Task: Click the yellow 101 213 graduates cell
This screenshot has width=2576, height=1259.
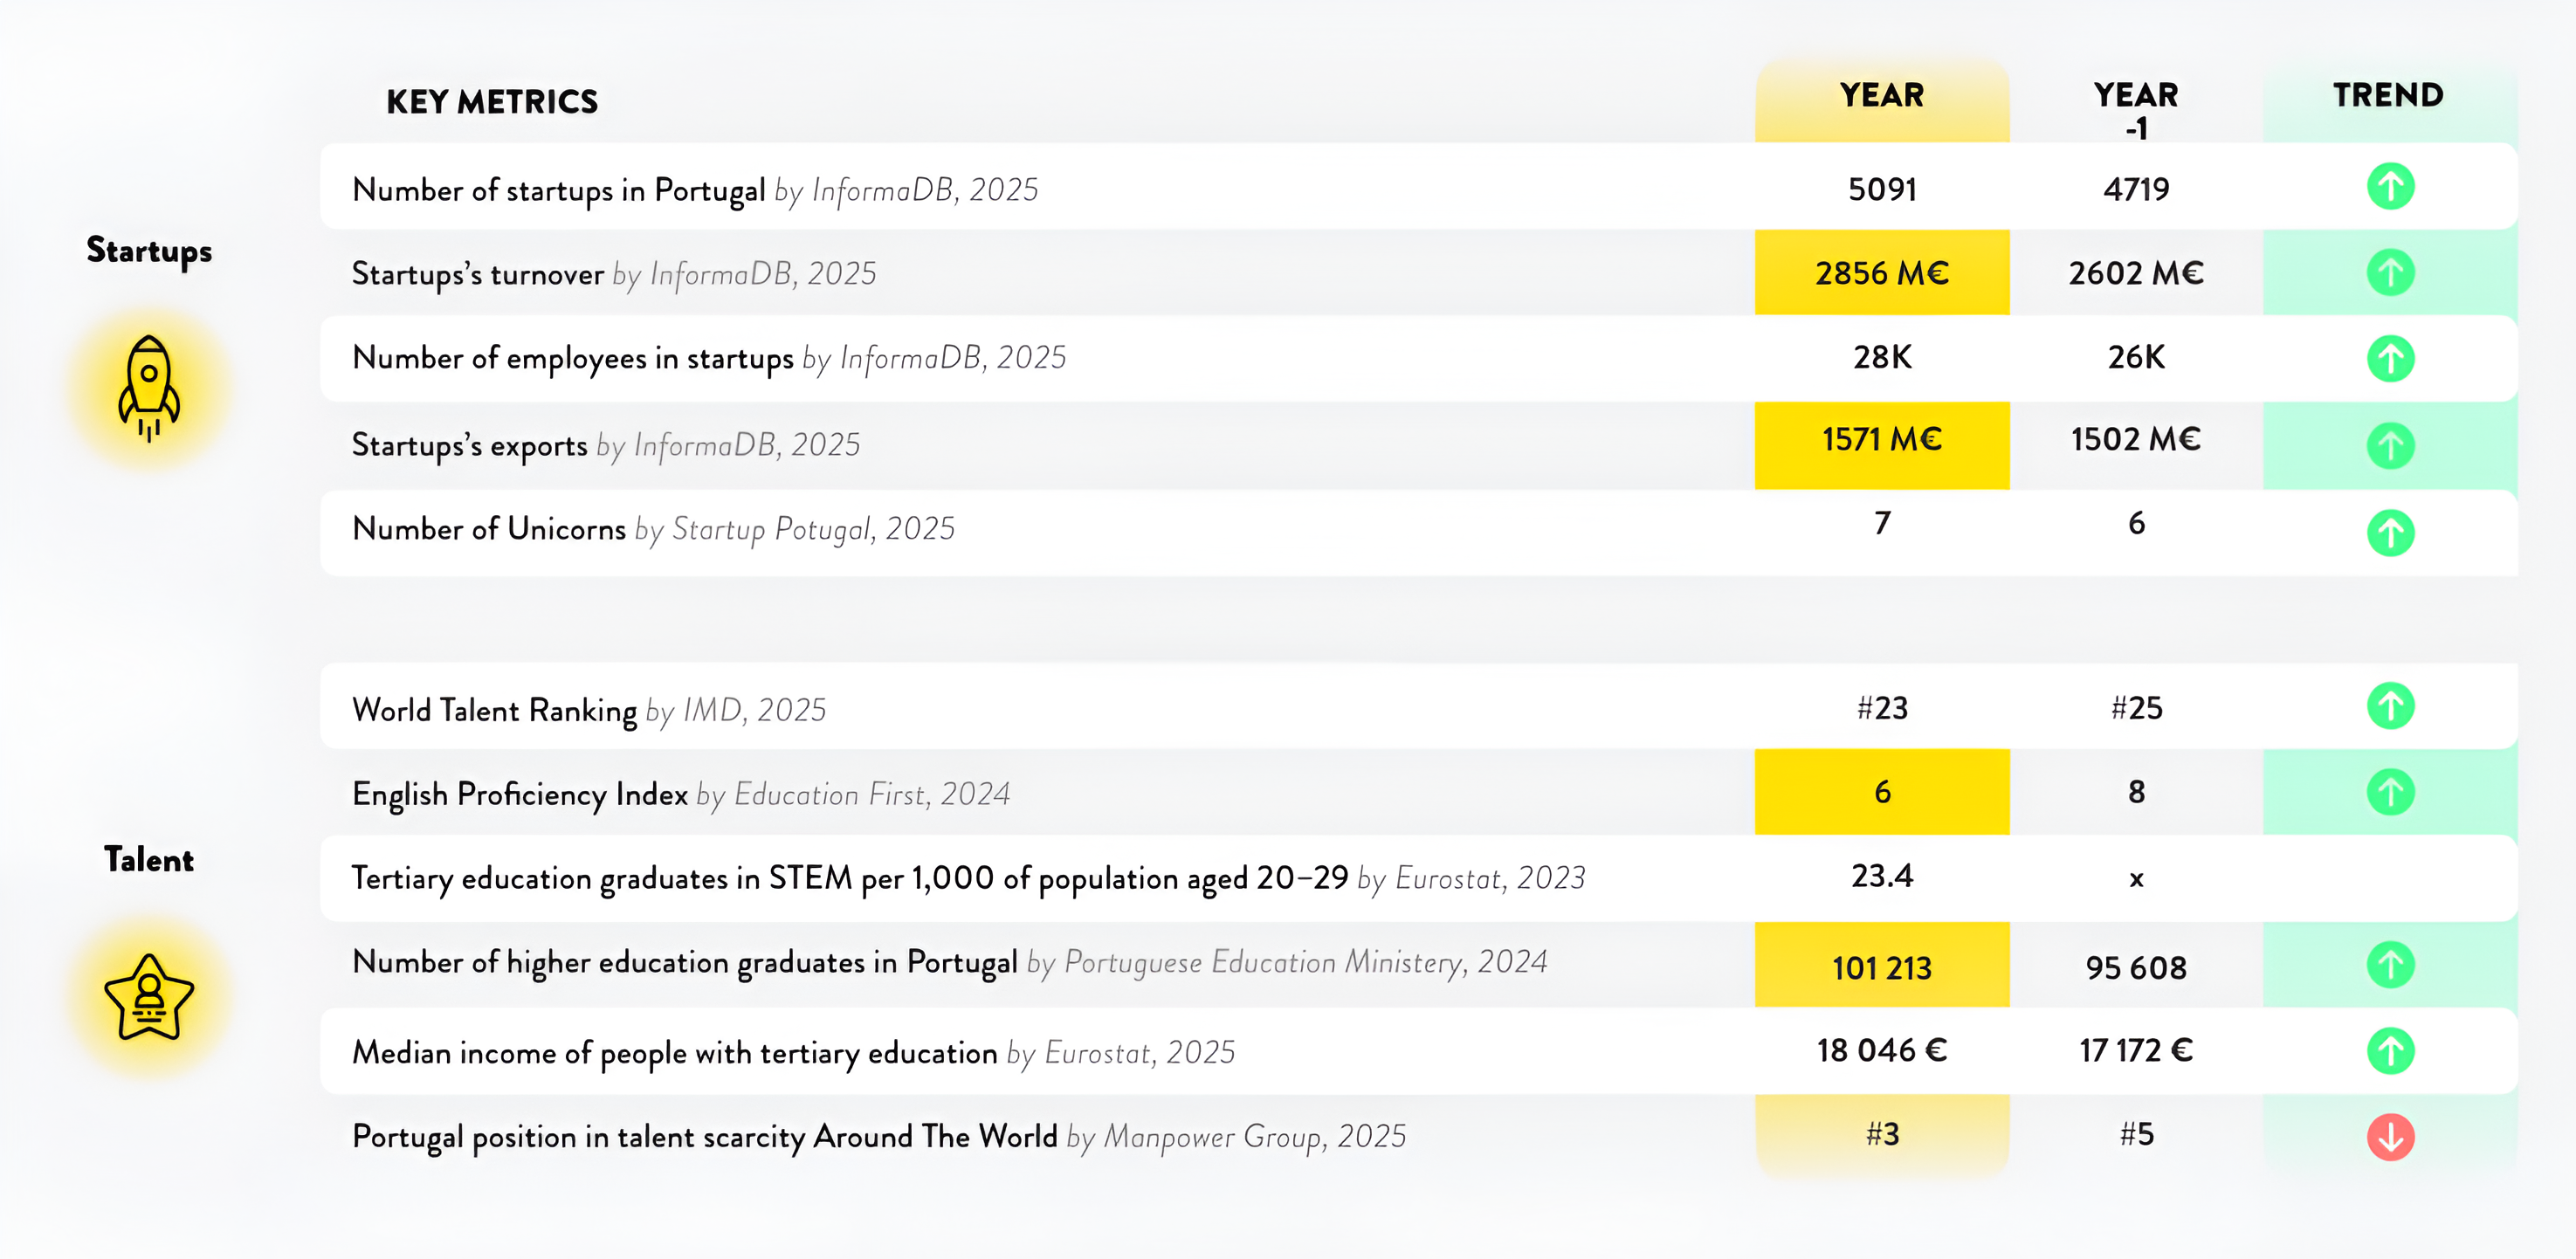Action: [x=1881, y=967]
